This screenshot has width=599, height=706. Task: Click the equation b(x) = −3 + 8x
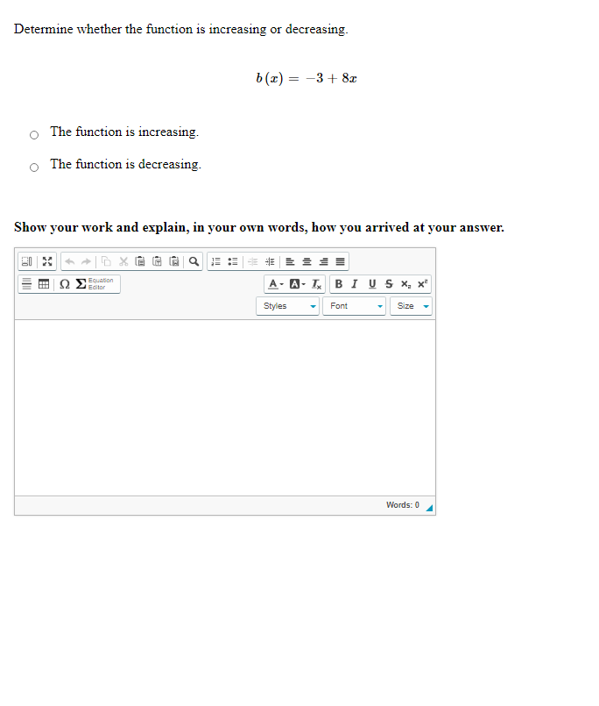(307, 78)
